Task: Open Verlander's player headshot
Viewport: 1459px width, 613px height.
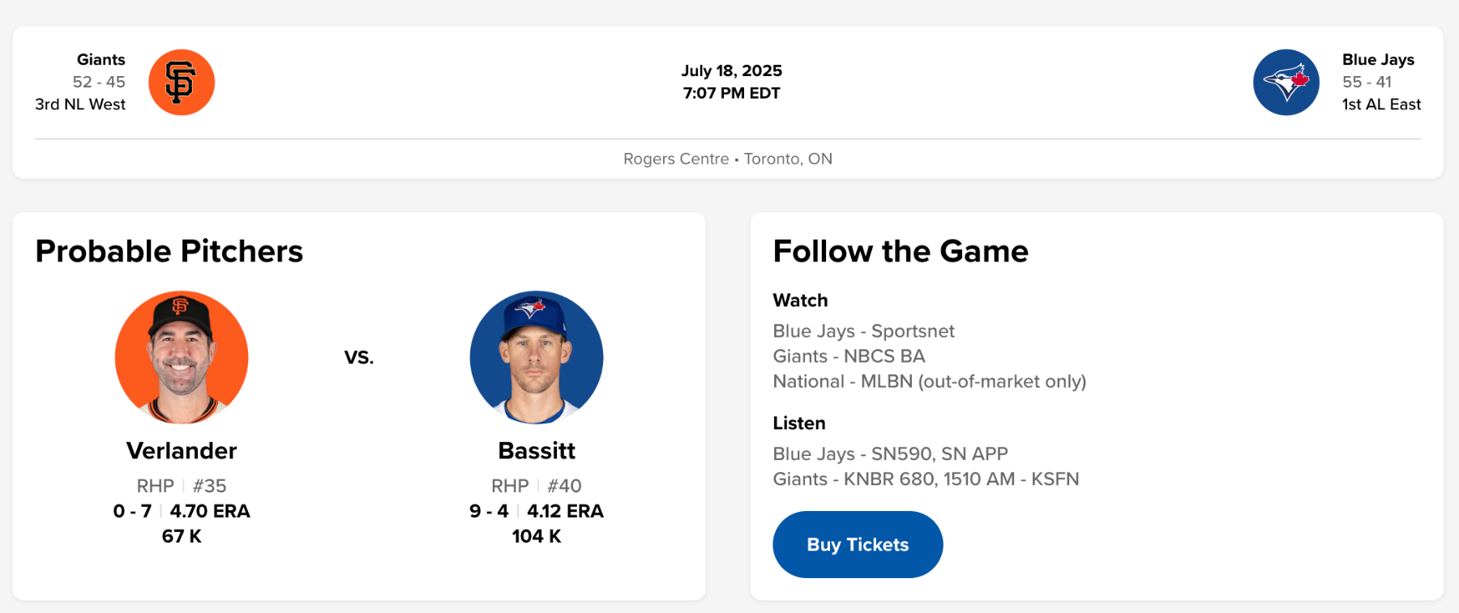Action: 182,357
